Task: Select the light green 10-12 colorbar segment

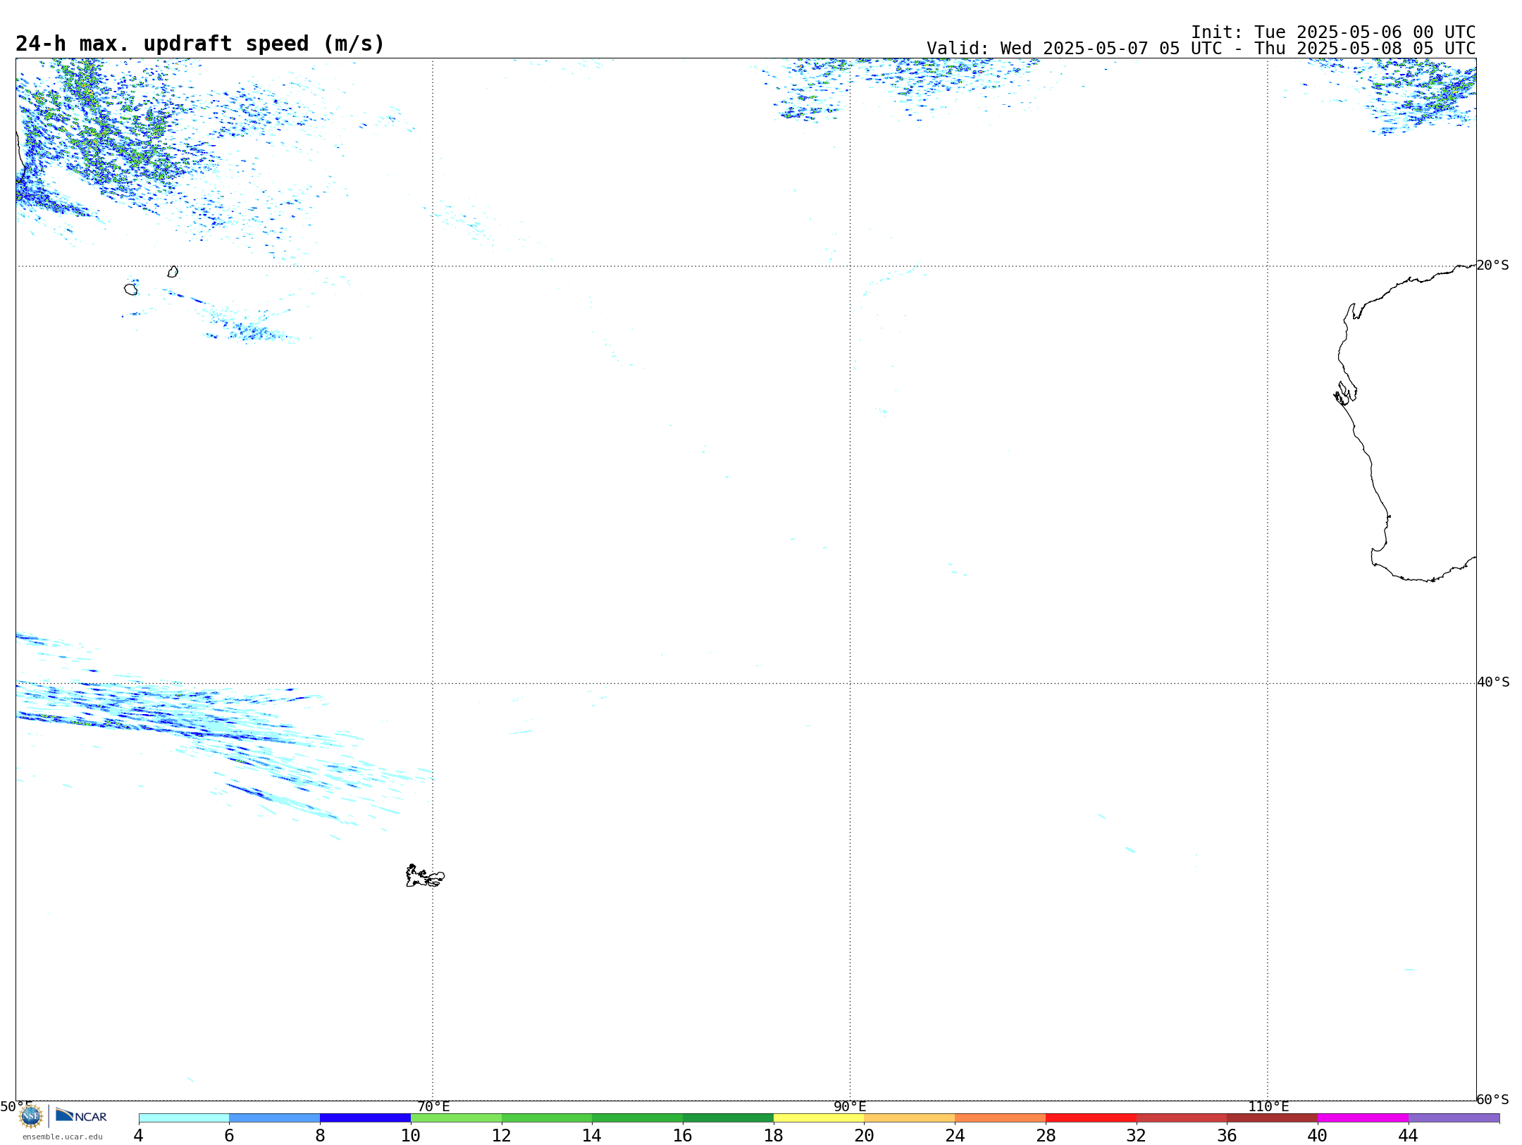Action: (456, 1118)
